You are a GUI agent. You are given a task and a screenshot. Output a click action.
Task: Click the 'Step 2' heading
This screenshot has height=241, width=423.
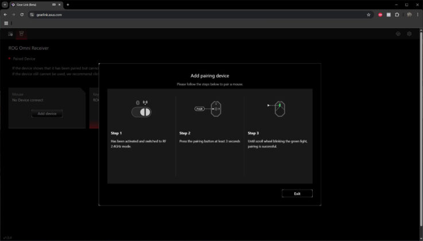coord(185,133)
